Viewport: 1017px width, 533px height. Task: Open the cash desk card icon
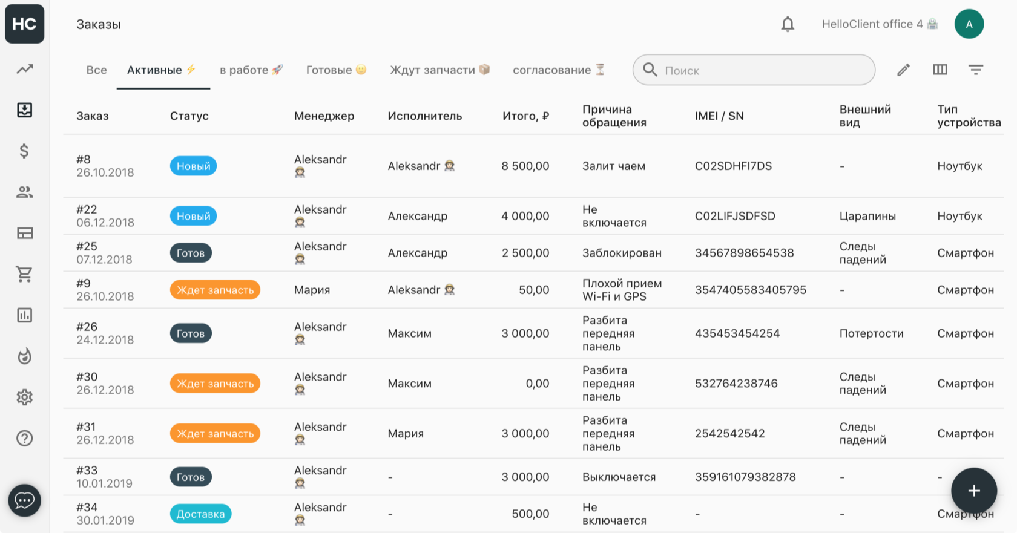[x=24, y=233]
